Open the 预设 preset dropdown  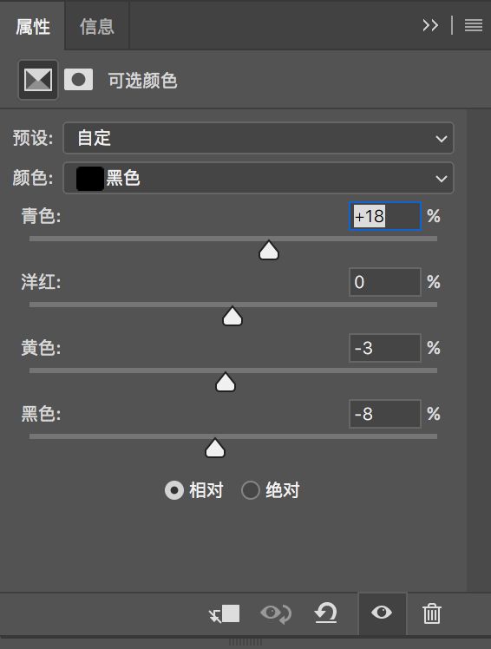(259, 138)
